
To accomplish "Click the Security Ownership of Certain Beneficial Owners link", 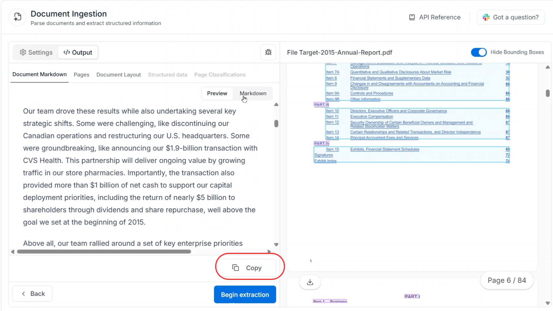I will click(x=411, y=124).
